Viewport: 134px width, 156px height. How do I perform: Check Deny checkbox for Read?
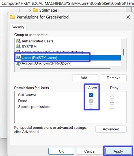112,101
